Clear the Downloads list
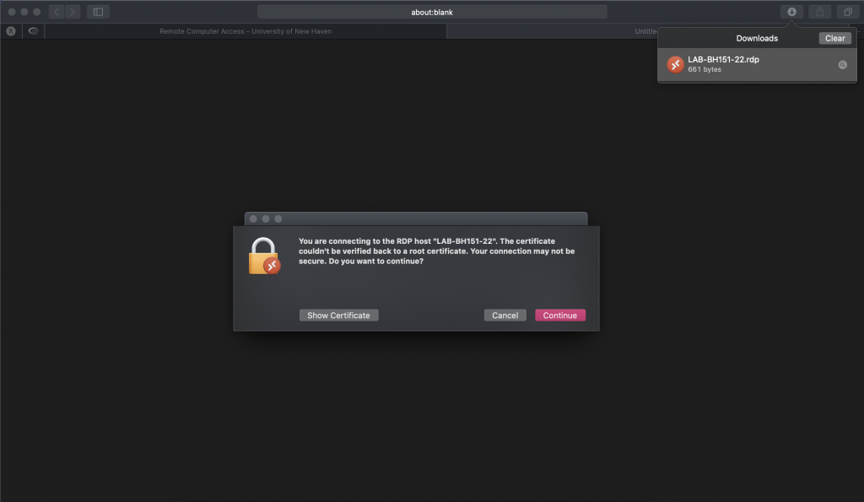 (834, 38)
